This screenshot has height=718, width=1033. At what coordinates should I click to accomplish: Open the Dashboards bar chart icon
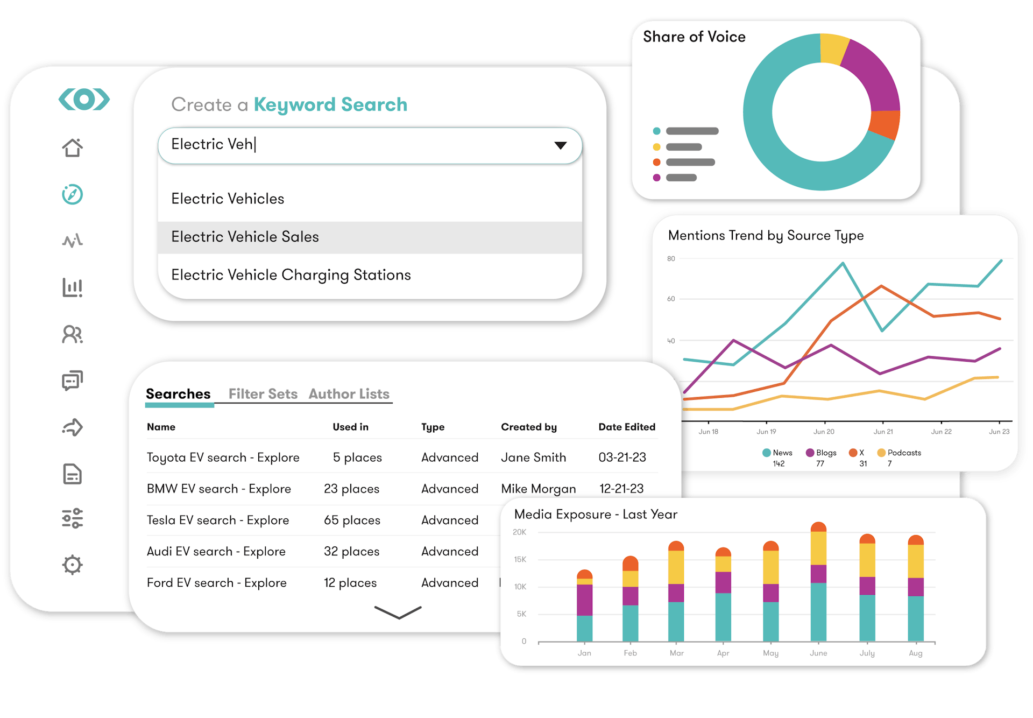tap(73, 288)
